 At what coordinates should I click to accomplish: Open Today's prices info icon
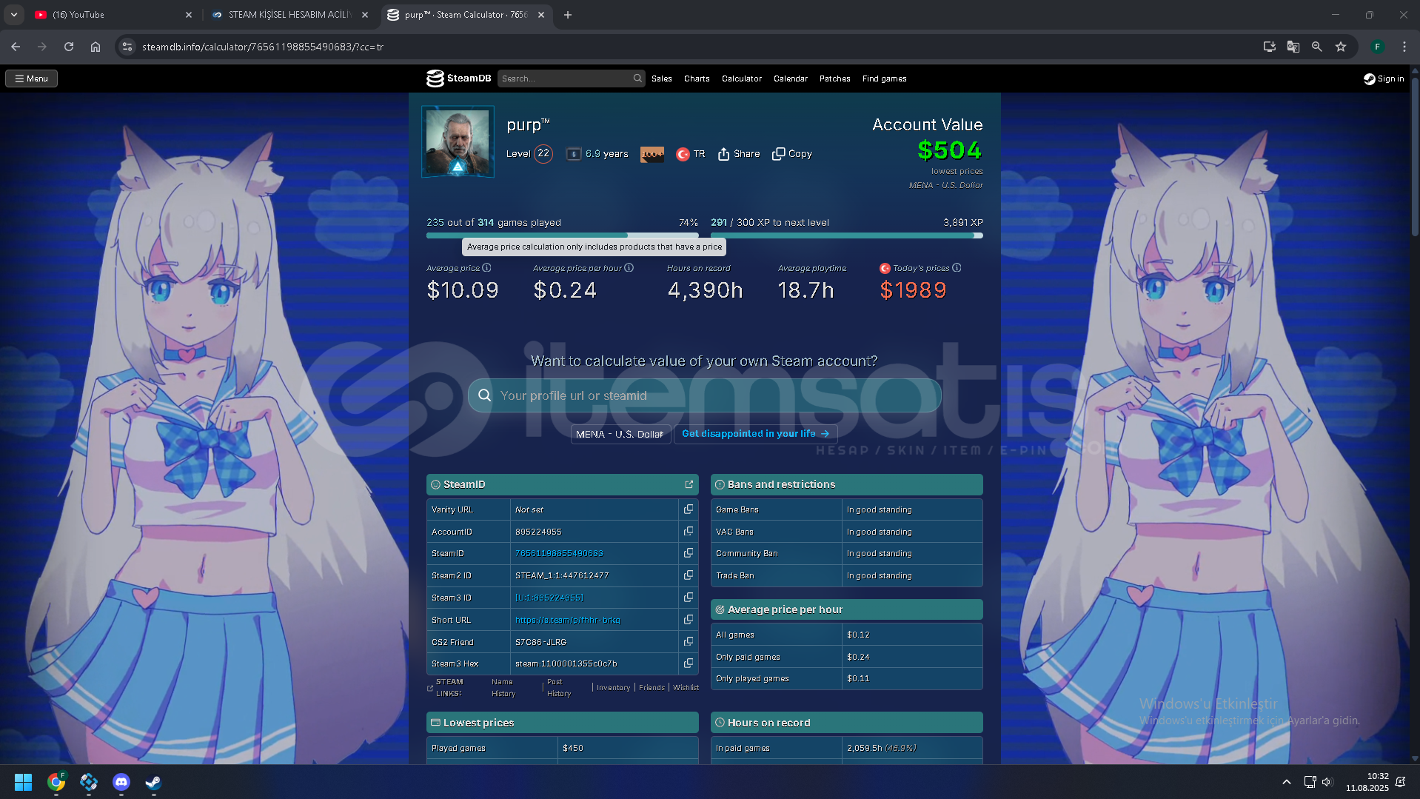(x=957, y=268)
